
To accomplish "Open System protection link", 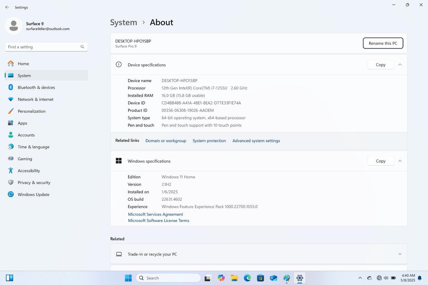I will [209, 141].
